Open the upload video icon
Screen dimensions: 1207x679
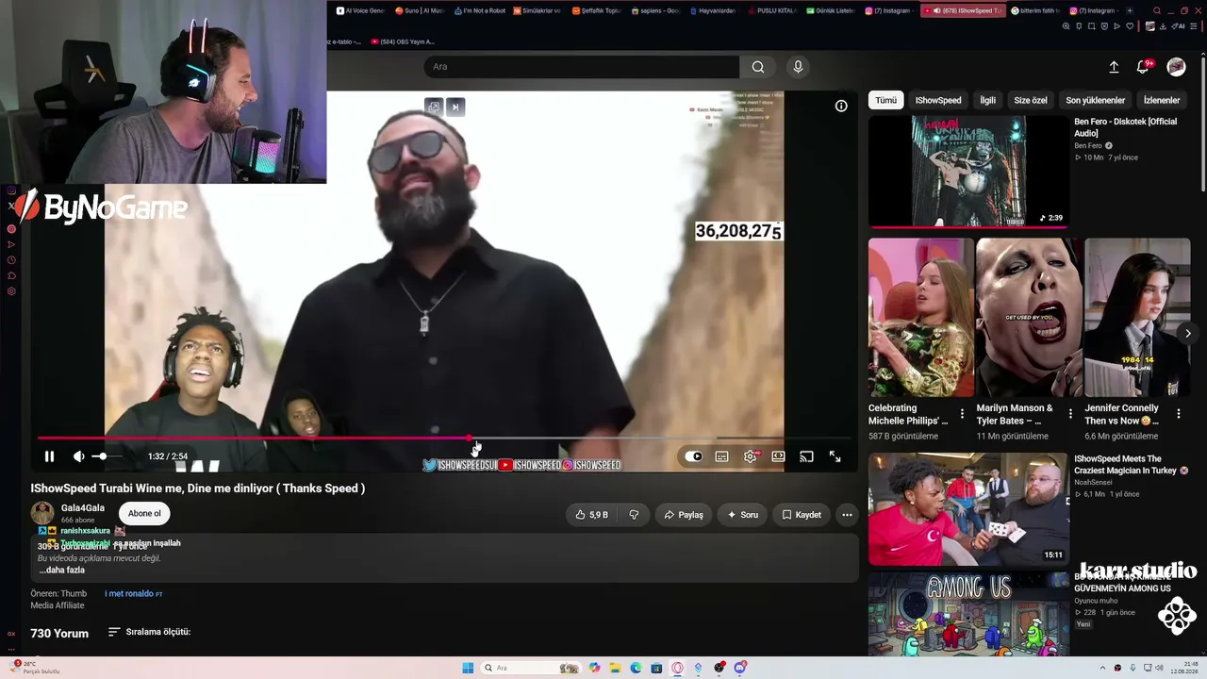(1114, 67)
